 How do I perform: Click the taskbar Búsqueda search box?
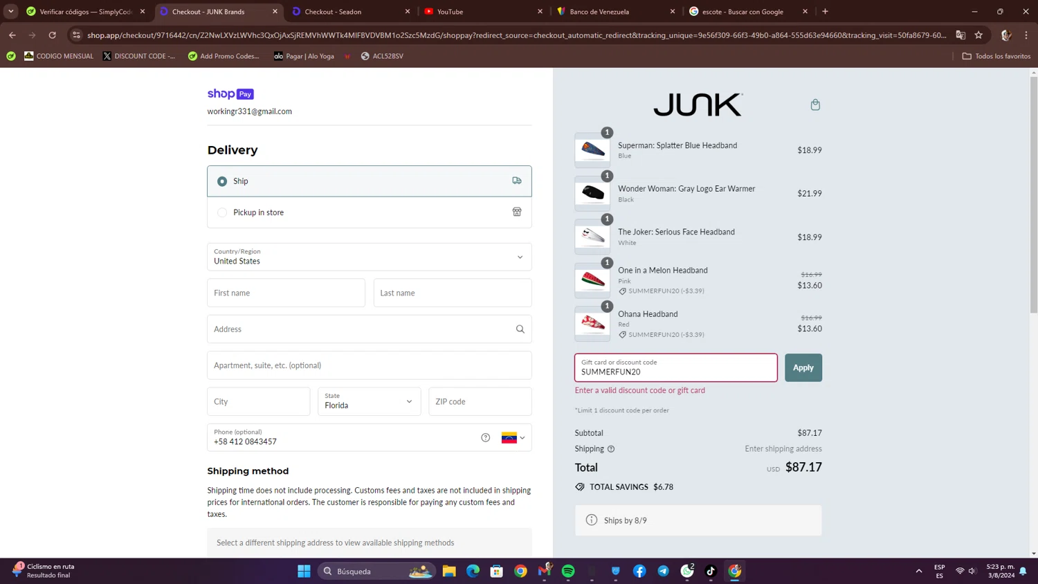(376, 572)
